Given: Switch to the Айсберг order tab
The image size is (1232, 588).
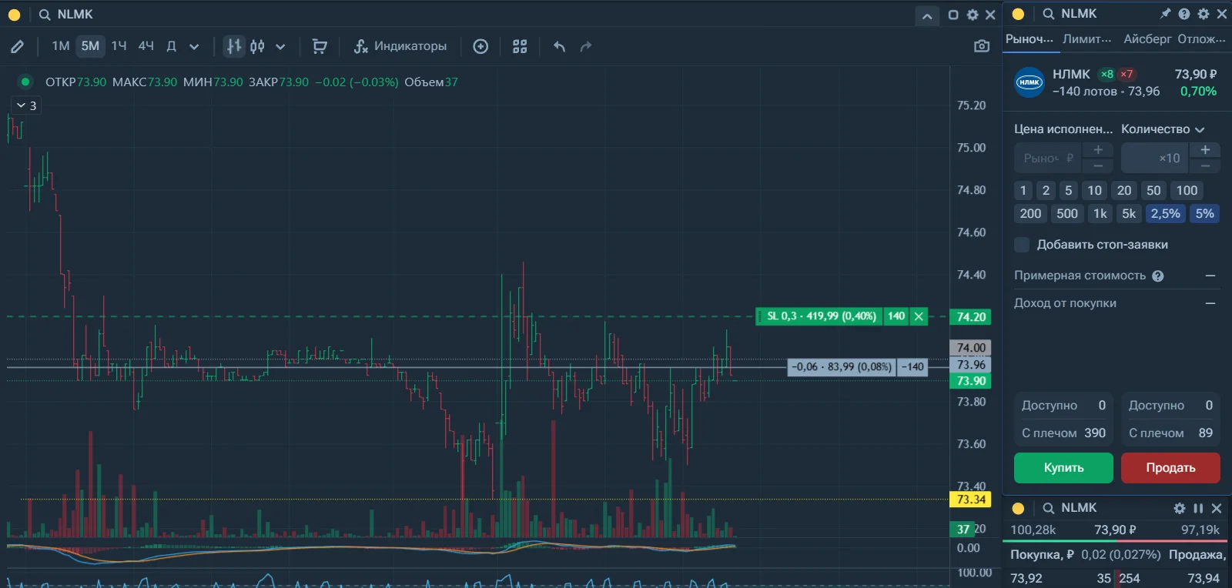Looking at the screenshot, I should (x=1147, y=39).
